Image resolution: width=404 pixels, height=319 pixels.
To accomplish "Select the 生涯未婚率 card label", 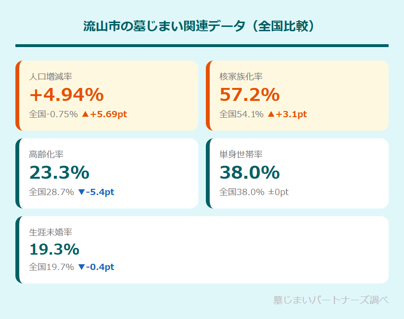I will (x=50, y=232).
